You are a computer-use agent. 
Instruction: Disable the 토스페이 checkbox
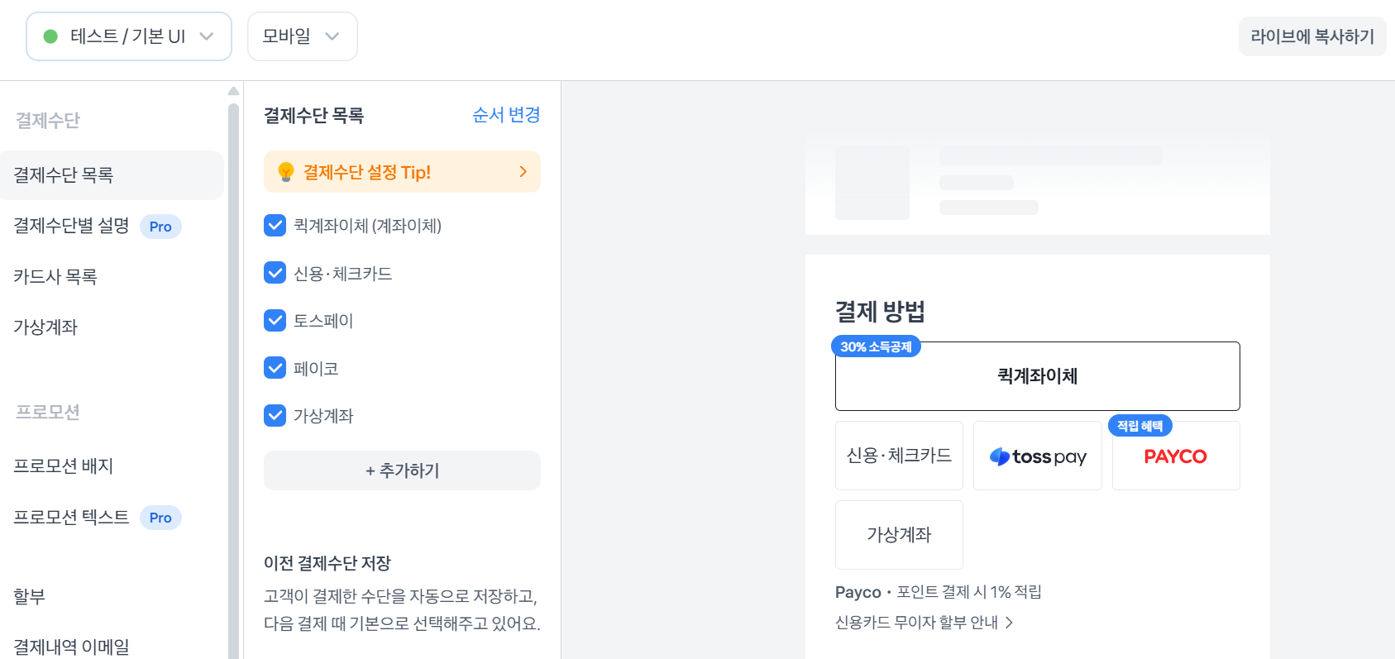tap(275, 320)
